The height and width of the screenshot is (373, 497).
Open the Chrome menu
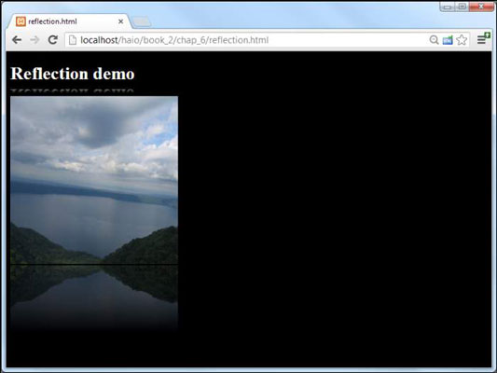tap(483, 38)
